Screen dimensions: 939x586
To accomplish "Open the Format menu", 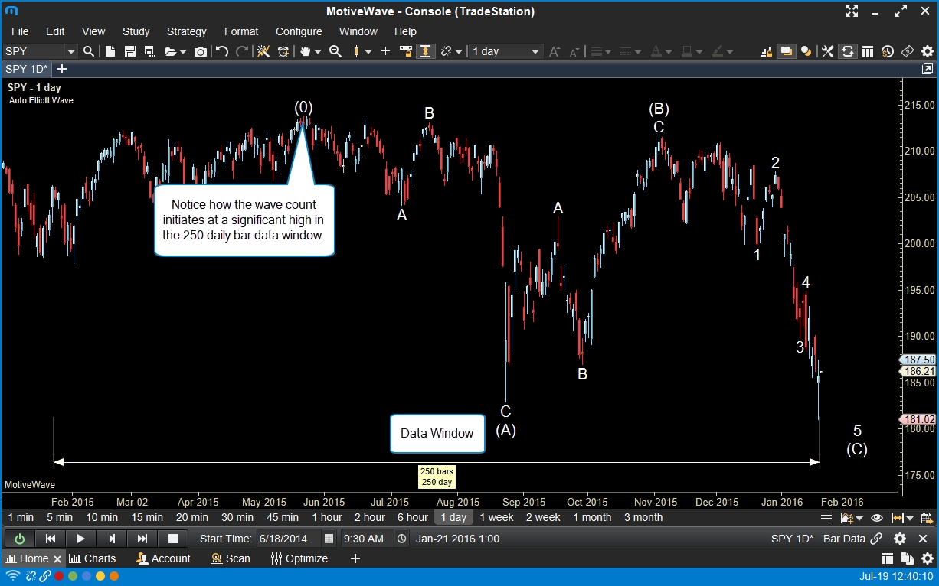I will [241, 31].
